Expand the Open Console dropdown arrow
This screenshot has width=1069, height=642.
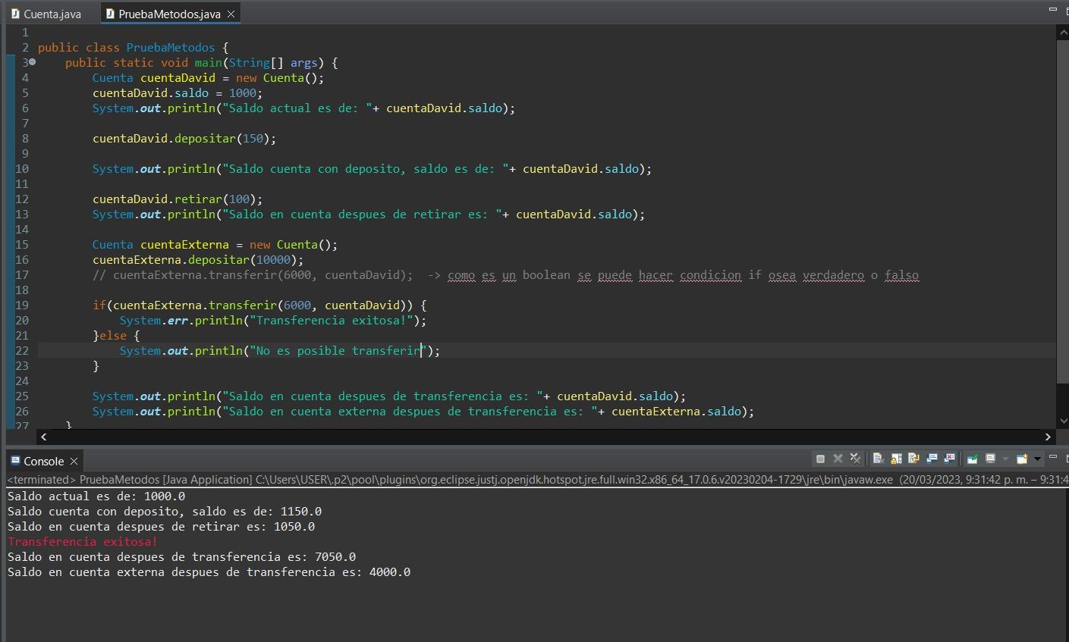pos(1037,459)
